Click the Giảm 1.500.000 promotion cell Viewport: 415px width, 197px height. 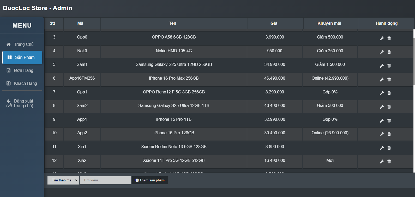pos(330,64)
